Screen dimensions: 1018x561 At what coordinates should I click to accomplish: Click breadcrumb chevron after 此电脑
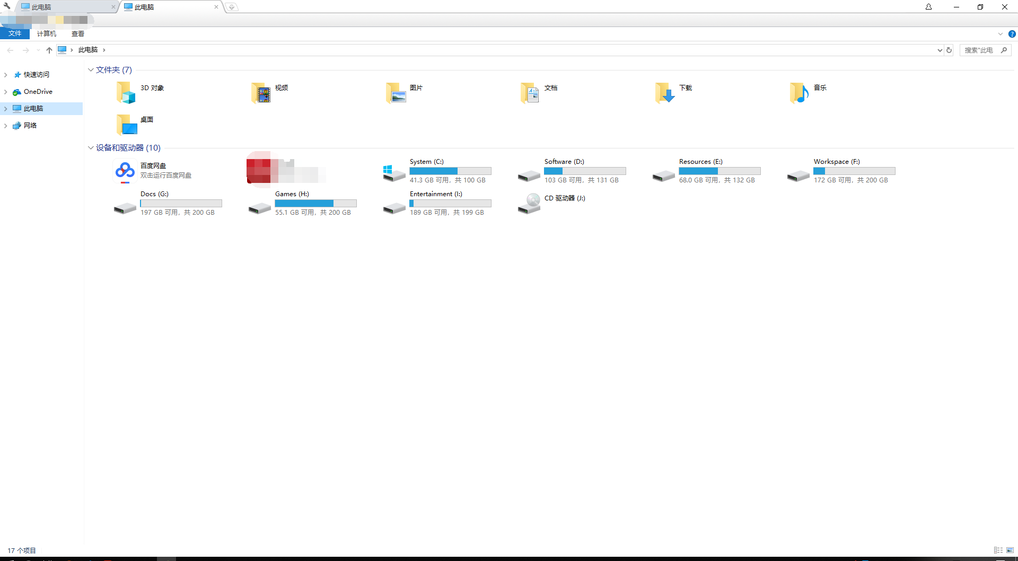click(104, 50)
